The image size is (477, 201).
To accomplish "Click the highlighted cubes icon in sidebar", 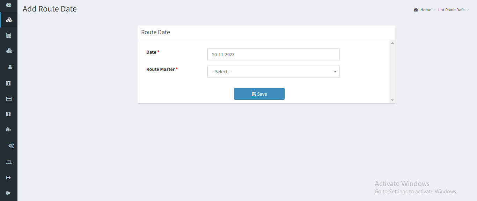I will (9, 20).
